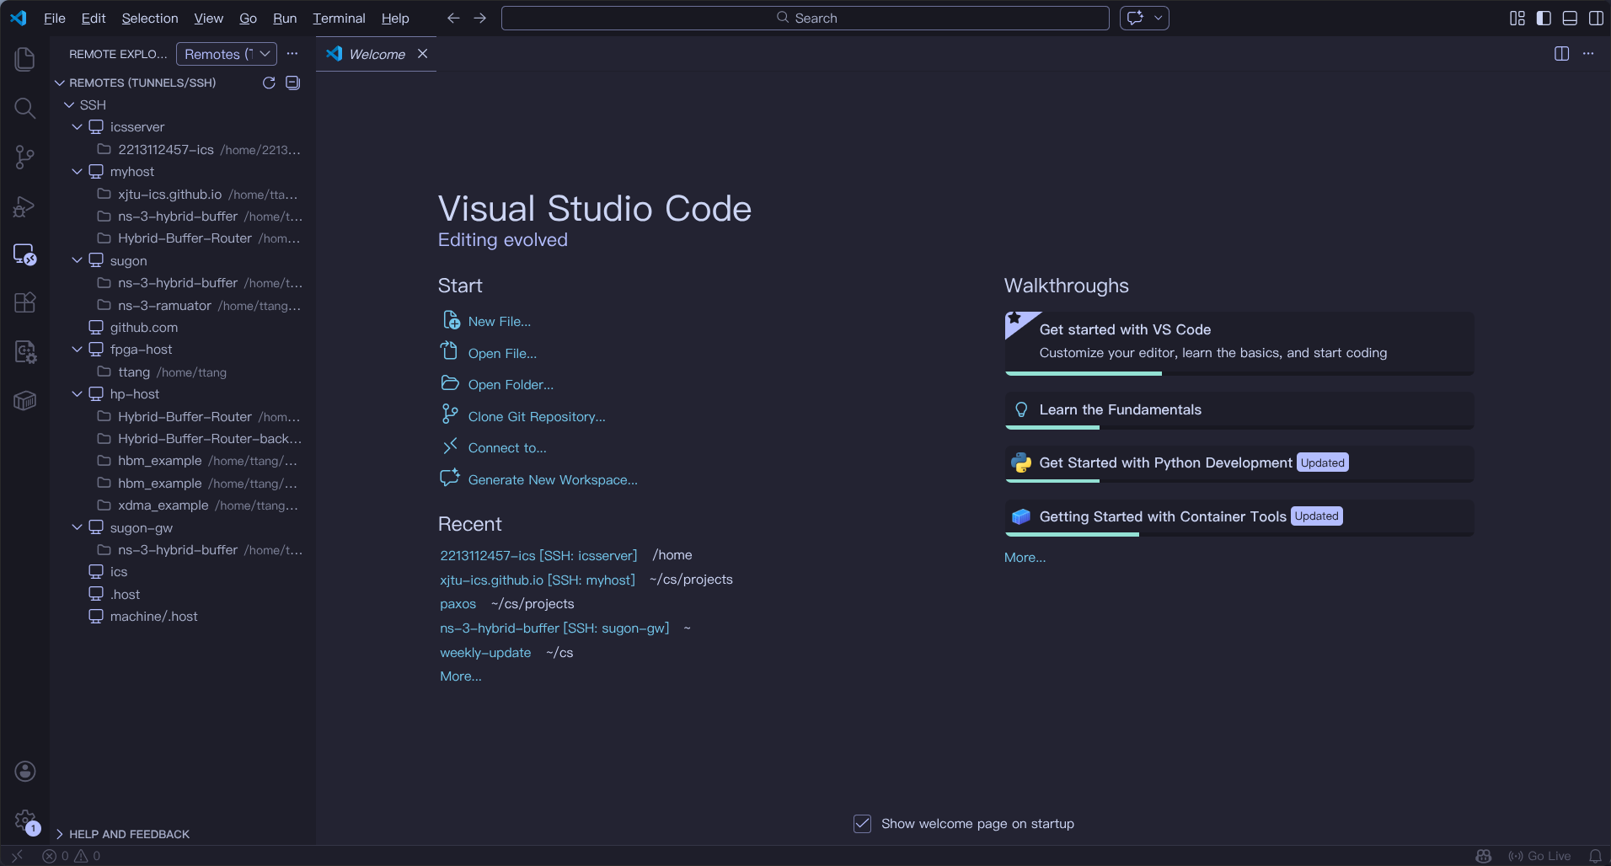Open the Manage gear icon
The height and width of the screenshot is (866, 1611).
tap(24, 820)
